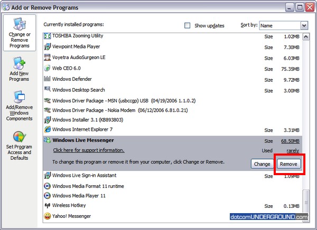Click the Windows Live Messenger icon

point(48,140)
